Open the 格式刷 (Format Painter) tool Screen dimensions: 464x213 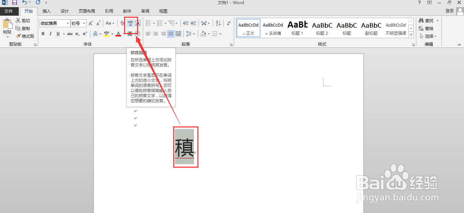coord(25,36)
